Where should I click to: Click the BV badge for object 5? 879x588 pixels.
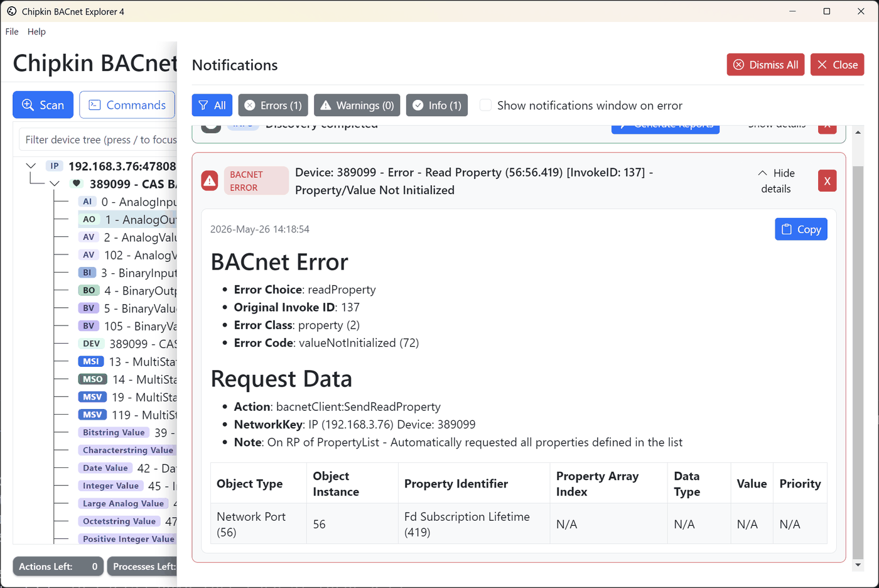pyautogui.click(x=89, y=308)
